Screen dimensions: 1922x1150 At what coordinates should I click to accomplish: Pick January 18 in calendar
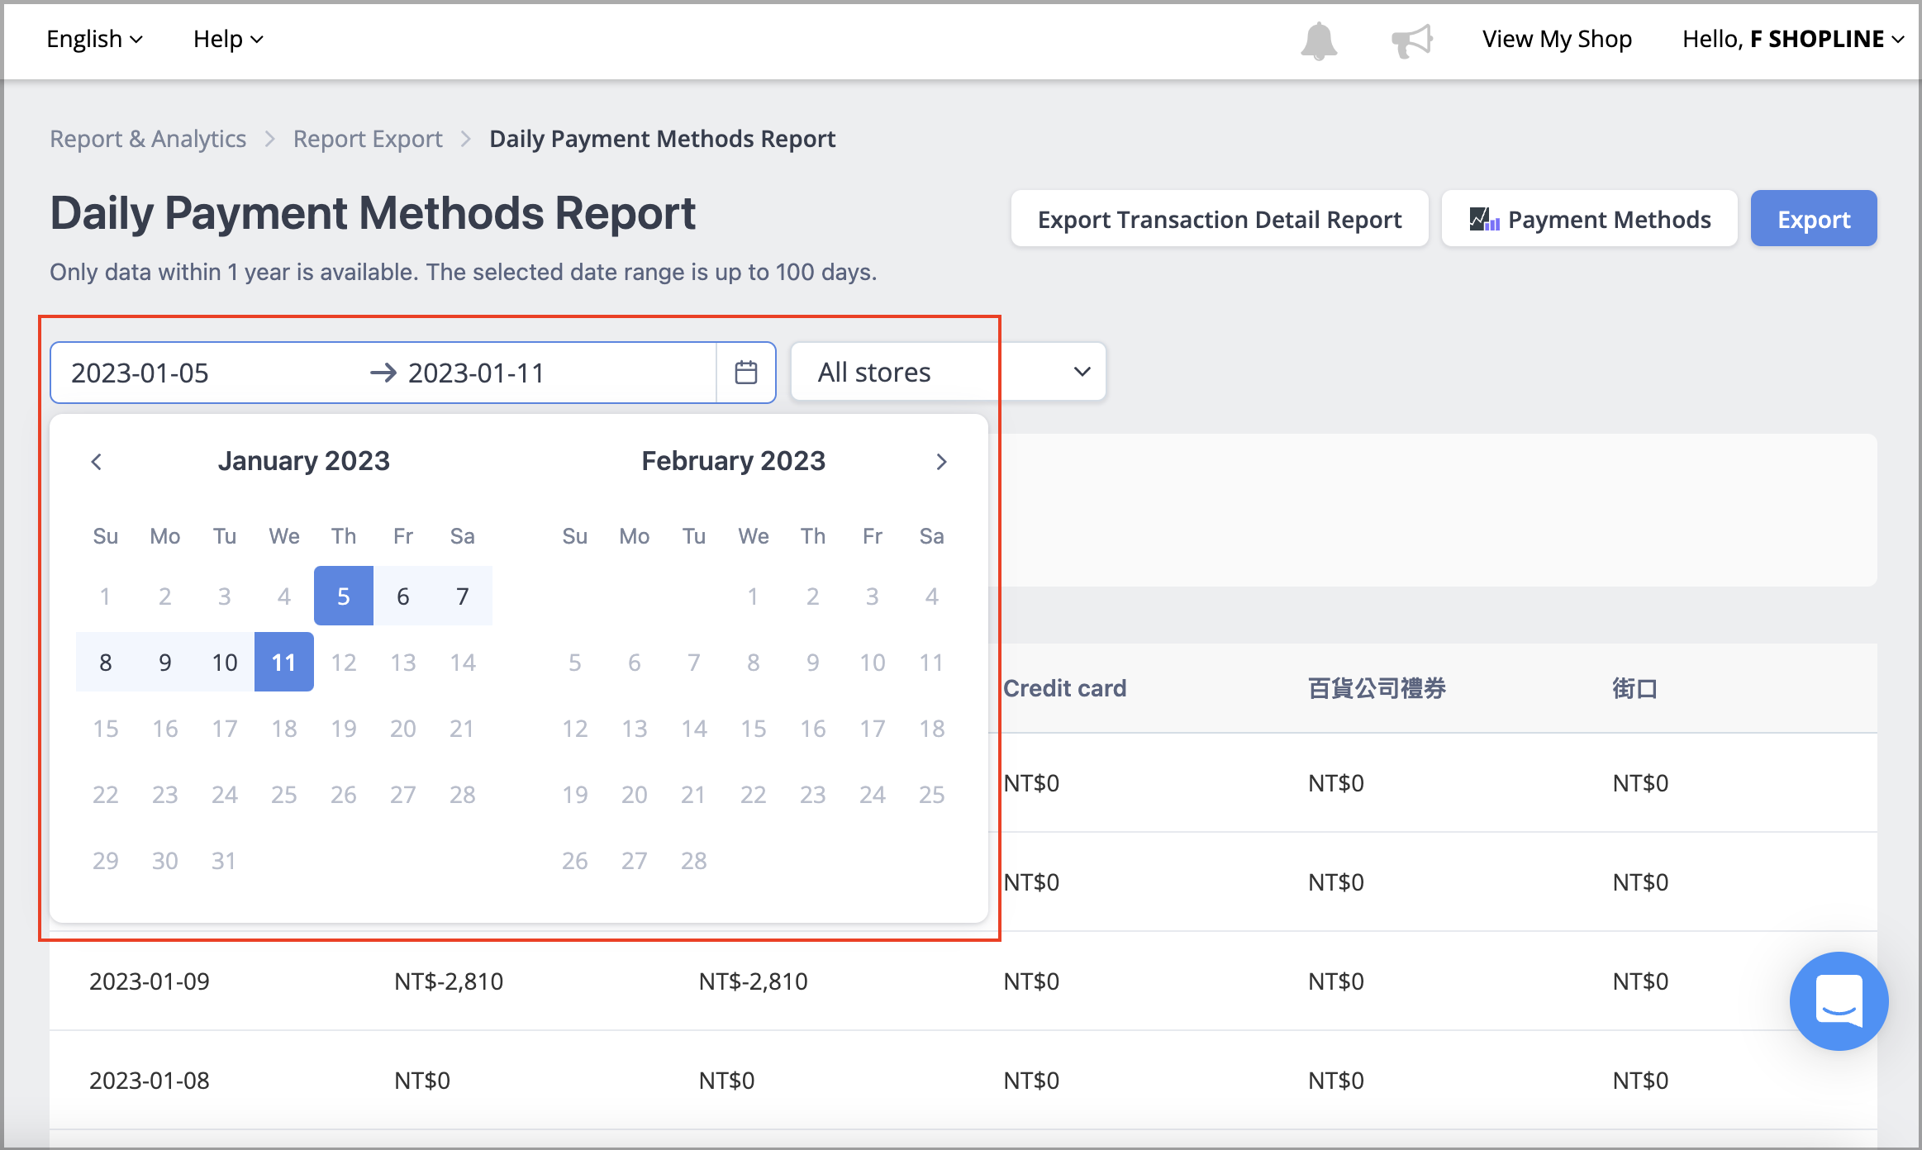tap(284, 728)
